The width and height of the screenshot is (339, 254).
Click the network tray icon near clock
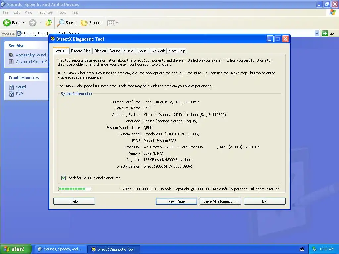[315, 249]
